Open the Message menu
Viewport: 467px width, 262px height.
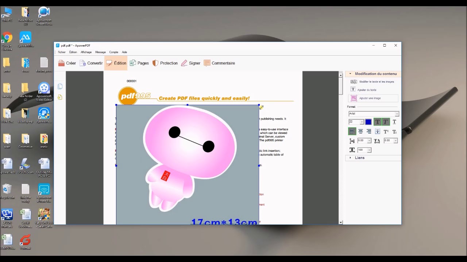point(100,52)
